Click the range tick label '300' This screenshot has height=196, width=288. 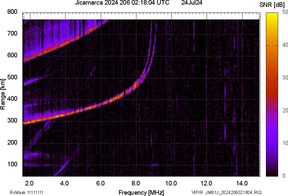pos(12,121)
